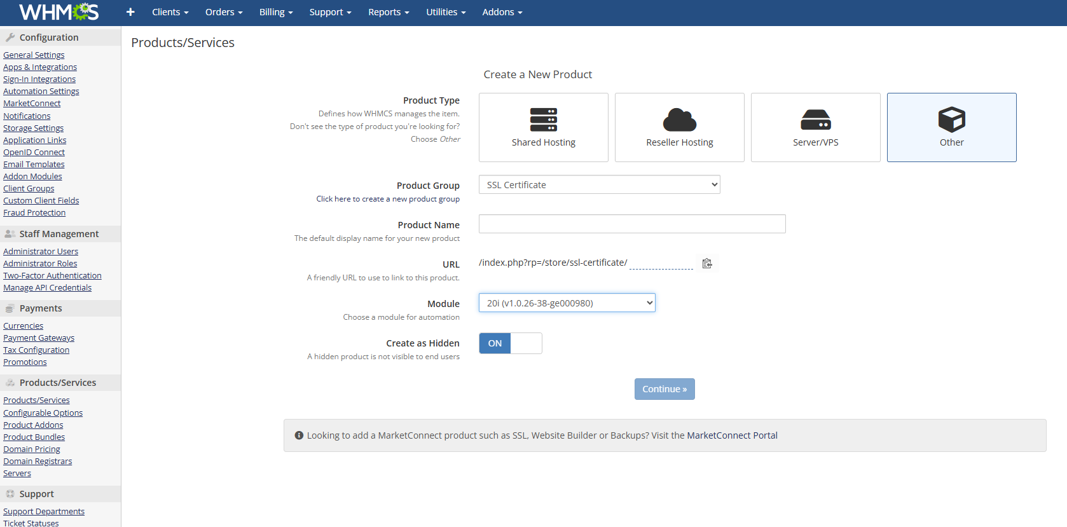The width and height of the screenshot is (1067, 527).
Task: Click the MarketConnect info circle icon
Action: coord(299,435)
